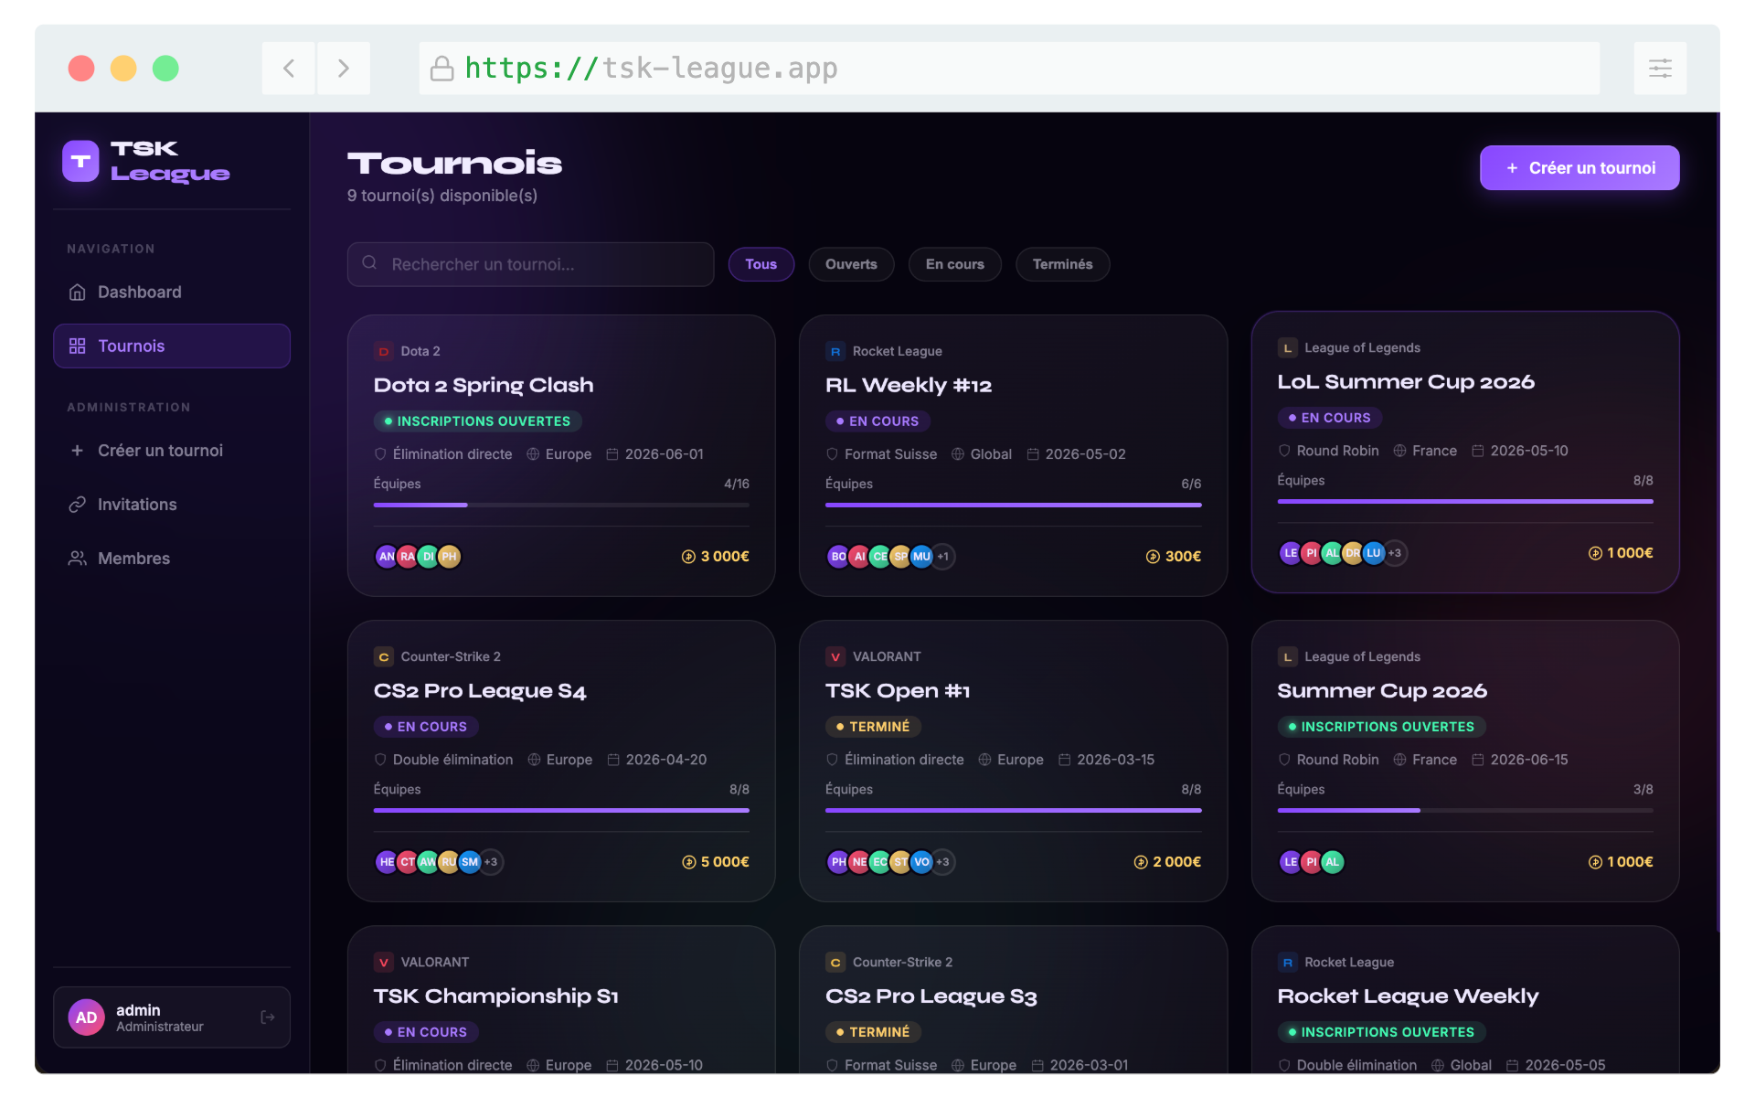Click the browser back arrow
This screenshot has height=1097, width=1755.
coord(289,69)
